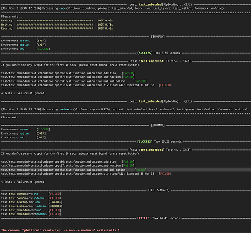Screen dimensions: 251x233
Task: Click the highlighted multiplication test line
Action: [x=126, y=170]
